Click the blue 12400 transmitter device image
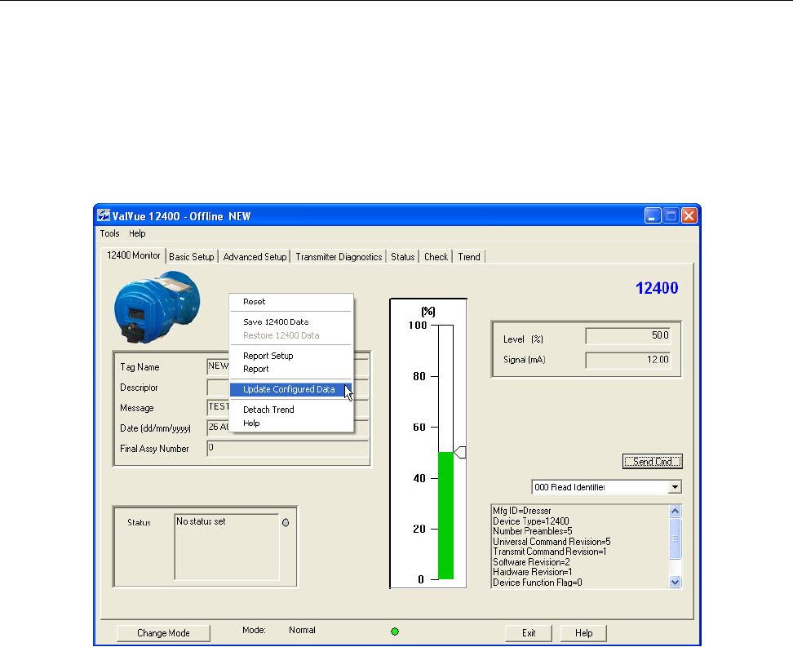 157,307
